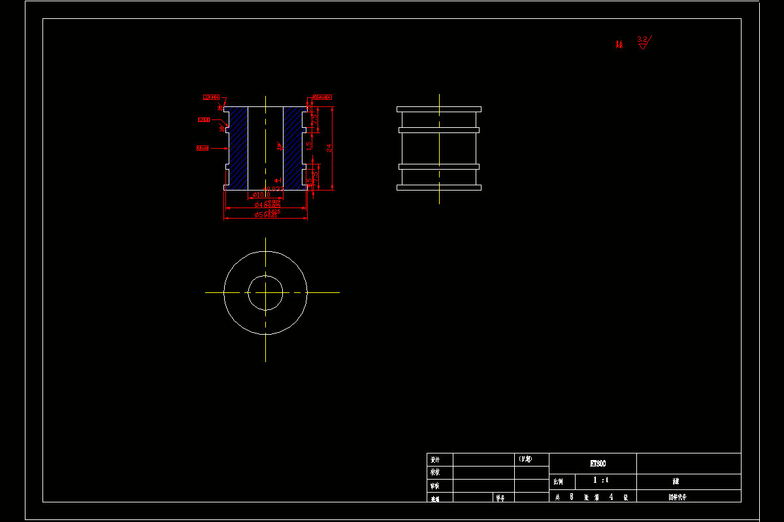Select the 24 overall height dimension
The image size is (784, 522).
pyautogui.click(x=330, y=148)
